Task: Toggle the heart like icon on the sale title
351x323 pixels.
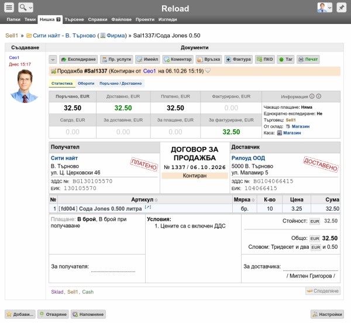Action: tap(208, 71)
